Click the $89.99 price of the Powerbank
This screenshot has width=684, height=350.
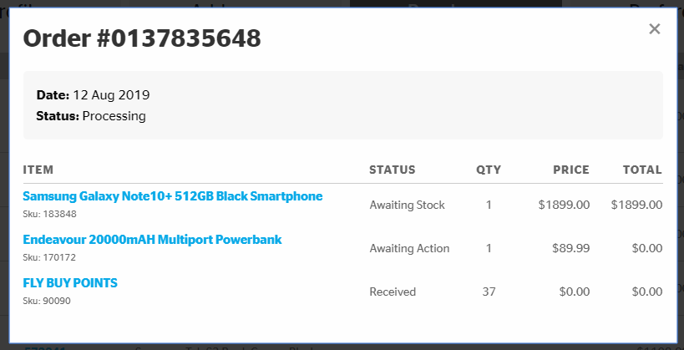(x=570, y=248)
